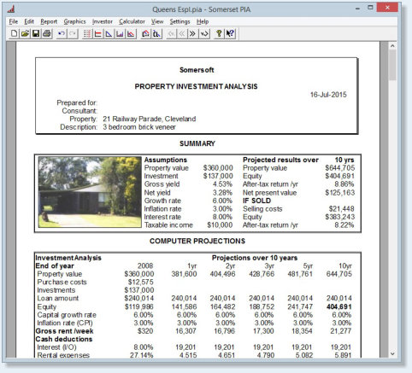Click the house property details icon
Image resolution: width=412 pixels, height=373 pixels.
(145, 33)
